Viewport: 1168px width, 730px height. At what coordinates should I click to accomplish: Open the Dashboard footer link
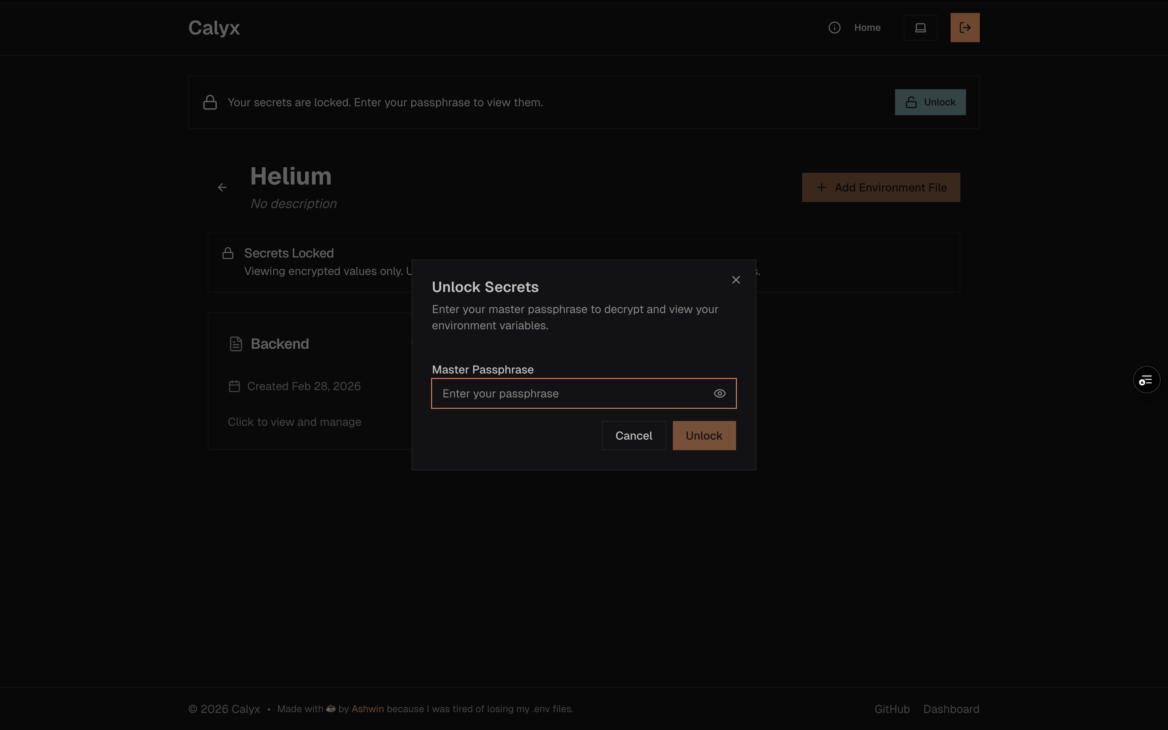pyautogui.click(x=951, y=709)
